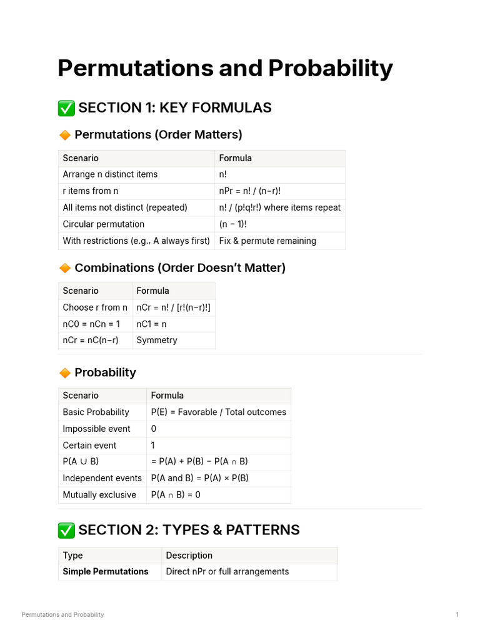Click the page number 1 in footer
The image size is (480, 640).
click(x=457, y=615)
